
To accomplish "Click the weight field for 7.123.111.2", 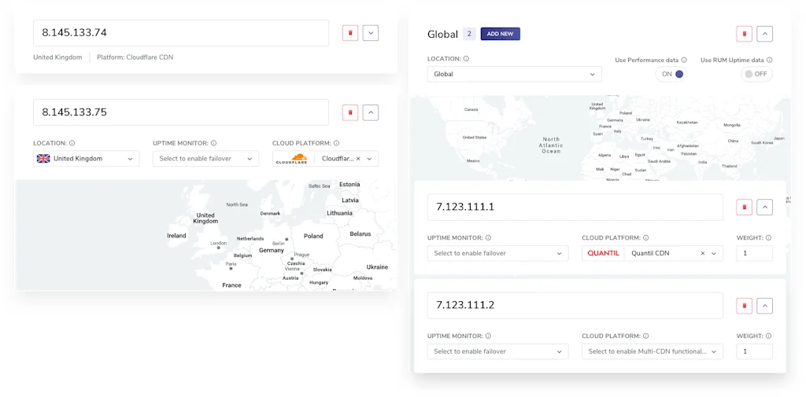I will coord(754,351).
